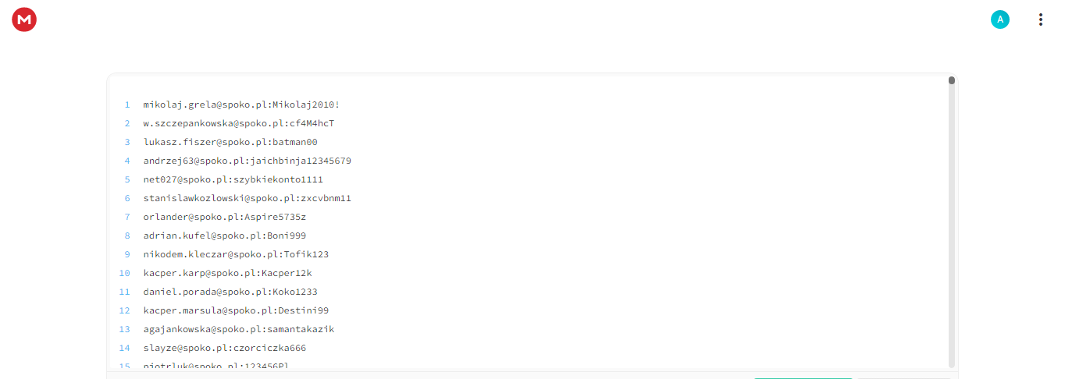This screenshot has width=1065, height=379.
Task: Select line number 2 in the gutter
Action: pos(126,123)
